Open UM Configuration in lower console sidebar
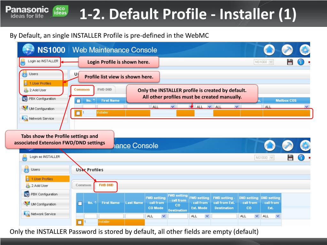The width and height of the screenshot is (327, 245). tap(45, 204)
